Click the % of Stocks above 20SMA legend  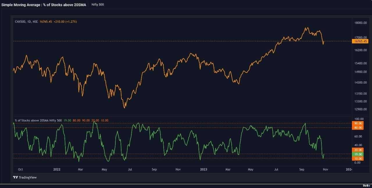pyautogui.click(x=39, y=120)
